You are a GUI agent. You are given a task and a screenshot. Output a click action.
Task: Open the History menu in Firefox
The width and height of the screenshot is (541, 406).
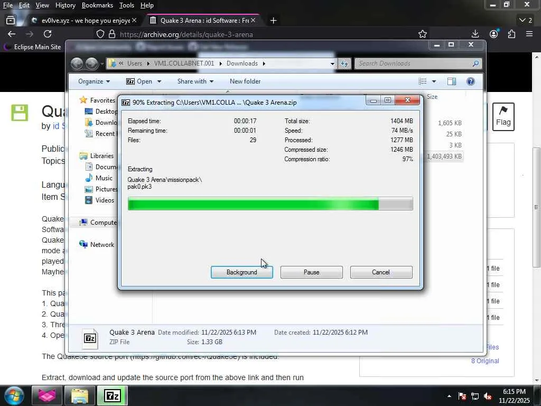pyautogui.click(x=65, y=5)
